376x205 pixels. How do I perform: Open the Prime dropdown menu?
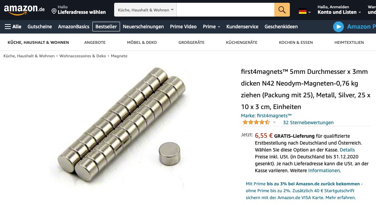211,27
